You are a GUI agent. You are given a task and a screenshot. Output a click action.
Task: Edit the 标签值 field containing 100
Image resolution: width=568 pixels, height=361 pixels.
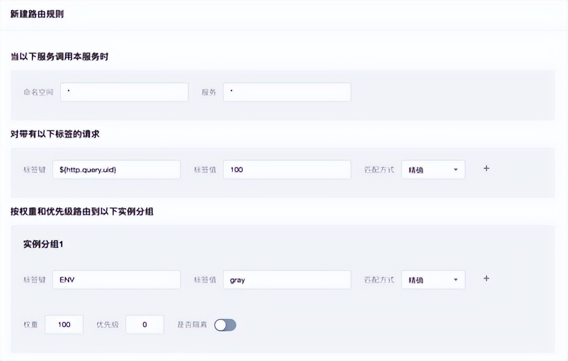click(287, 170)
